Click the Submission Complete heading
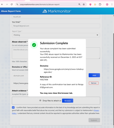 [54, 43]
